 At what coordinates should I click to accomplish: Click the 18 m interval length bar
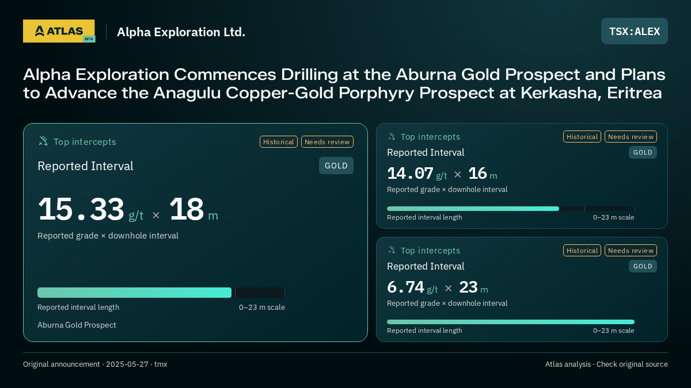(161, 293)
